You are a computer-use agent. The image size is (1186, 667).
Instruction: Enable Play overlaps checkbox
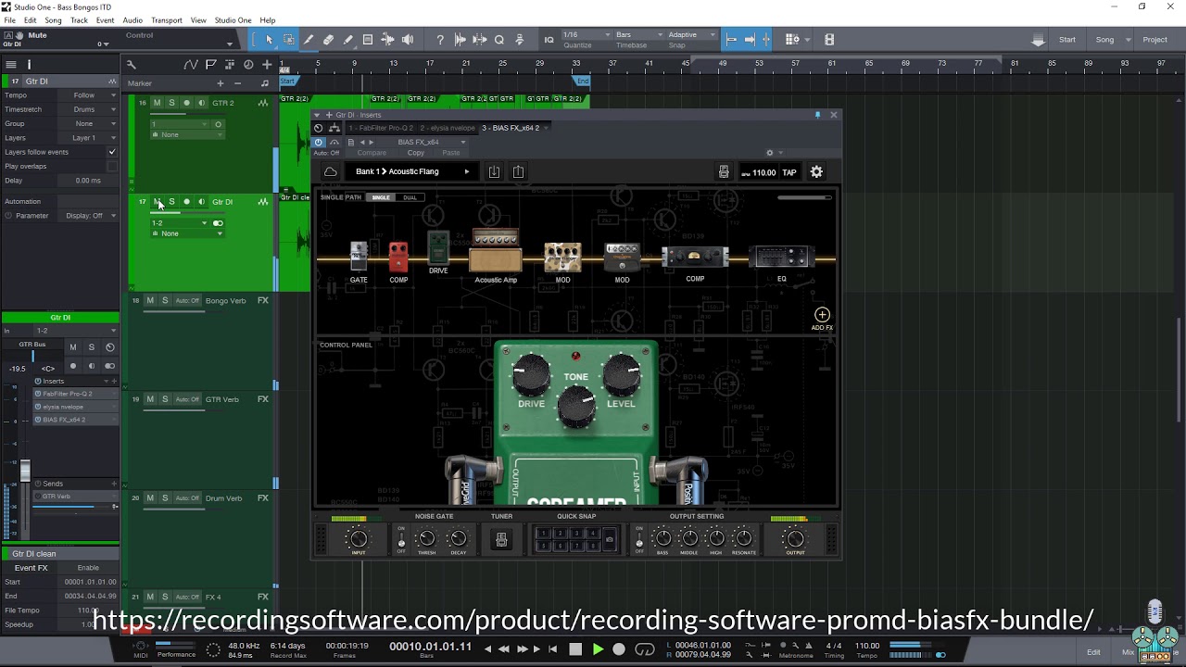click(112, 166)
